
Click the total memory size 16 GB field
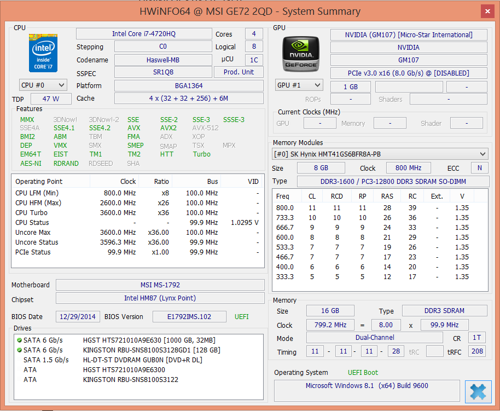click(330, 311)
